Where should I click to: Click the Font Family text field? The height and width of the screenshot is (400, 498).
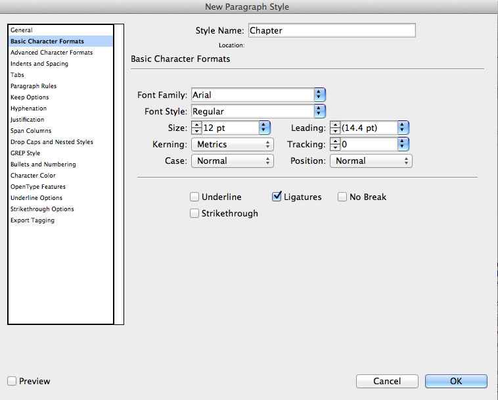point(253,95)
